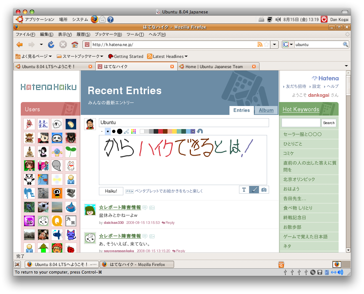This screenshot has height=294, width=364.
Task: Click the show desktop icon in bottom panel
Action: click(x=17, y=264)
